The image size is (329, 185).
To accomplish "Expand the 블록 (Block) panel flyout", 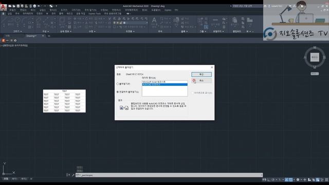I will (184, 31).
